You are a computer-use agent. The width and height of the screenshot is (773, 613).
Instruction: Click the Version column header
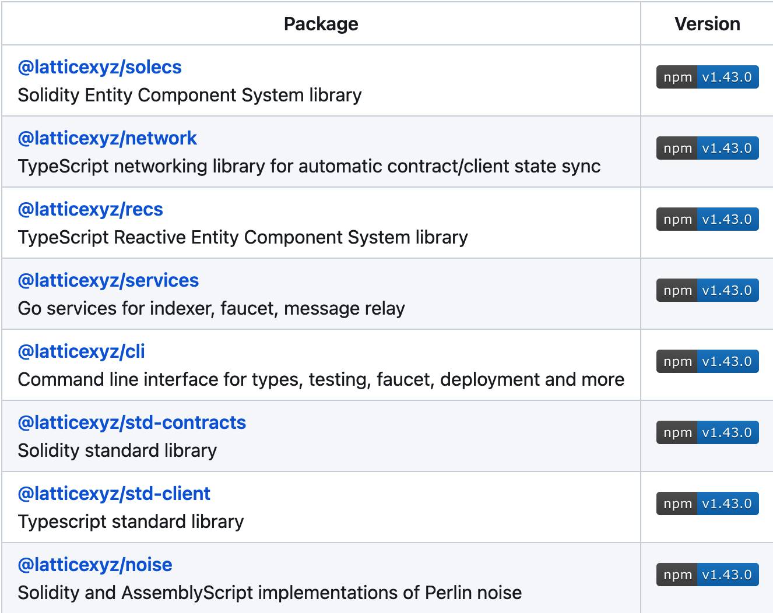707,24
